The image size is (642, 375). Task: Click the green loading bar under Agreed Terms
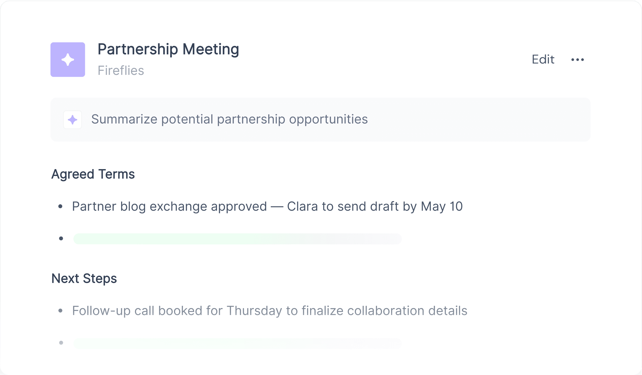click(237, 239)
